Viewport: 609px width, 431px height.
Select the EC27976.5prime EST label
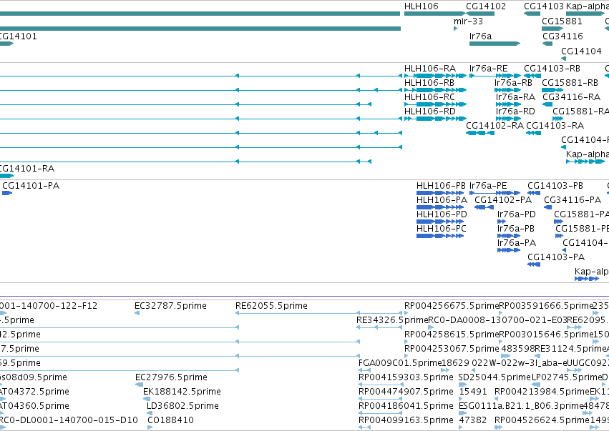(x=171, y=377)
